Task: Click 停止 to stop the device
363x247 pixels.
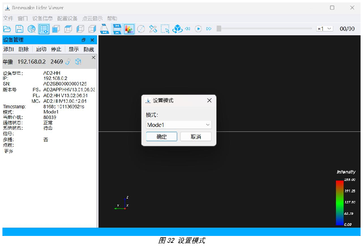Action: (56, 49)
